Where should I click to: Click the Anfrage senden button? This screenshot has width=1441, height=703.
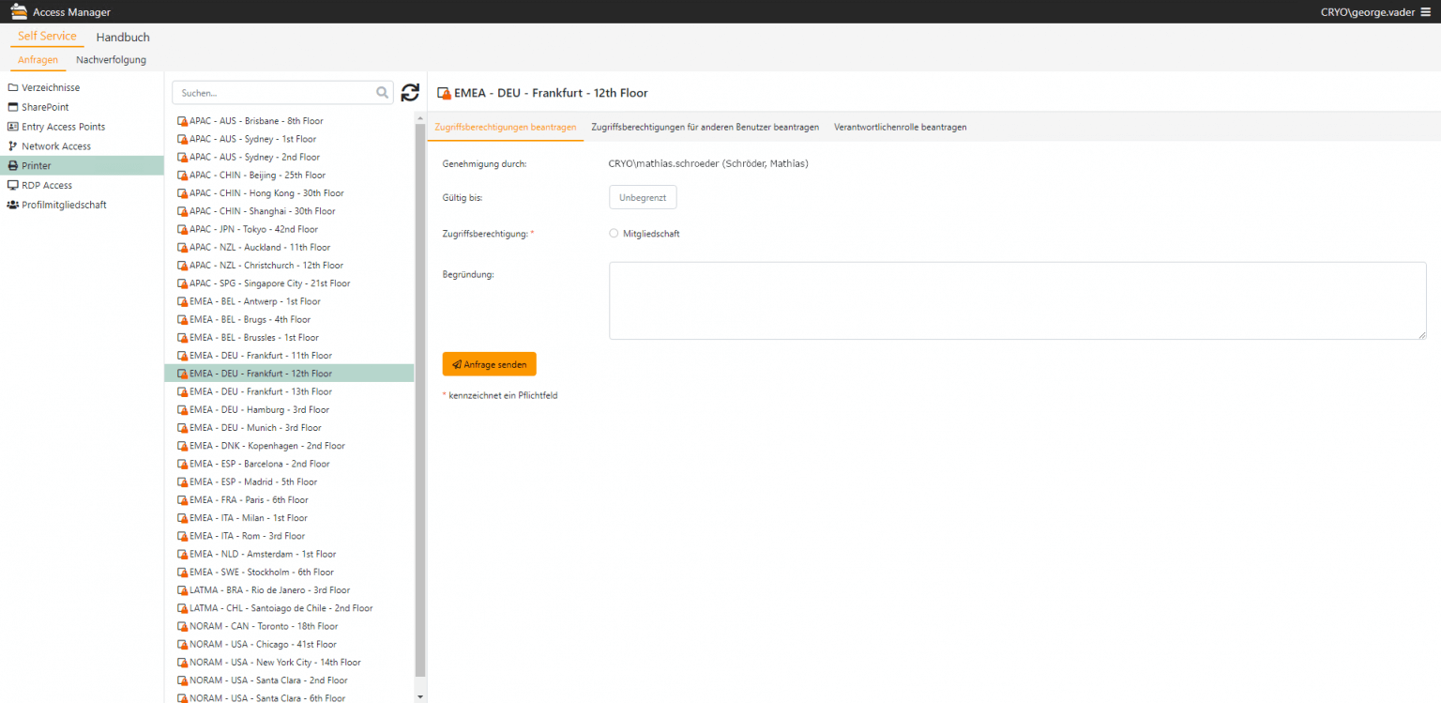(489, 364)
